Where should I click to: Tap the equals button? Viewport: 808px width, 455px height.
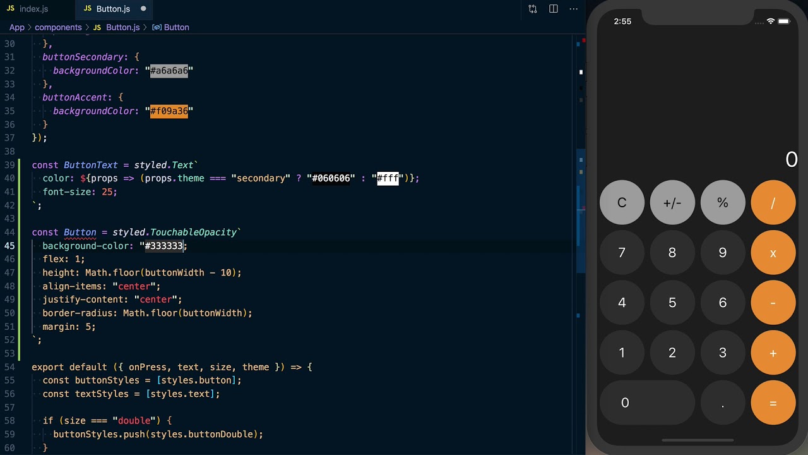coord(773,403)
